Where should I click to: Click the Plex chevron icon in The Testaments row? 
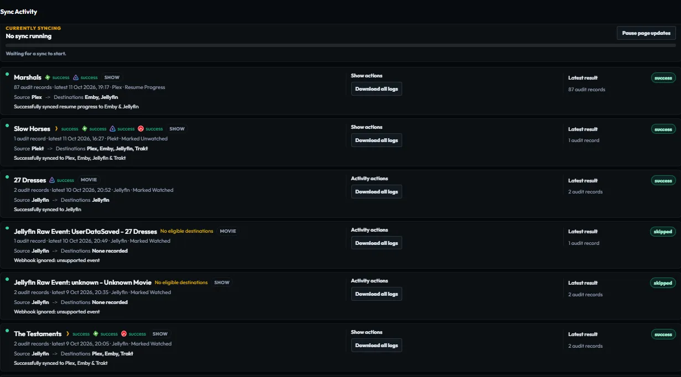click(67, 334)
